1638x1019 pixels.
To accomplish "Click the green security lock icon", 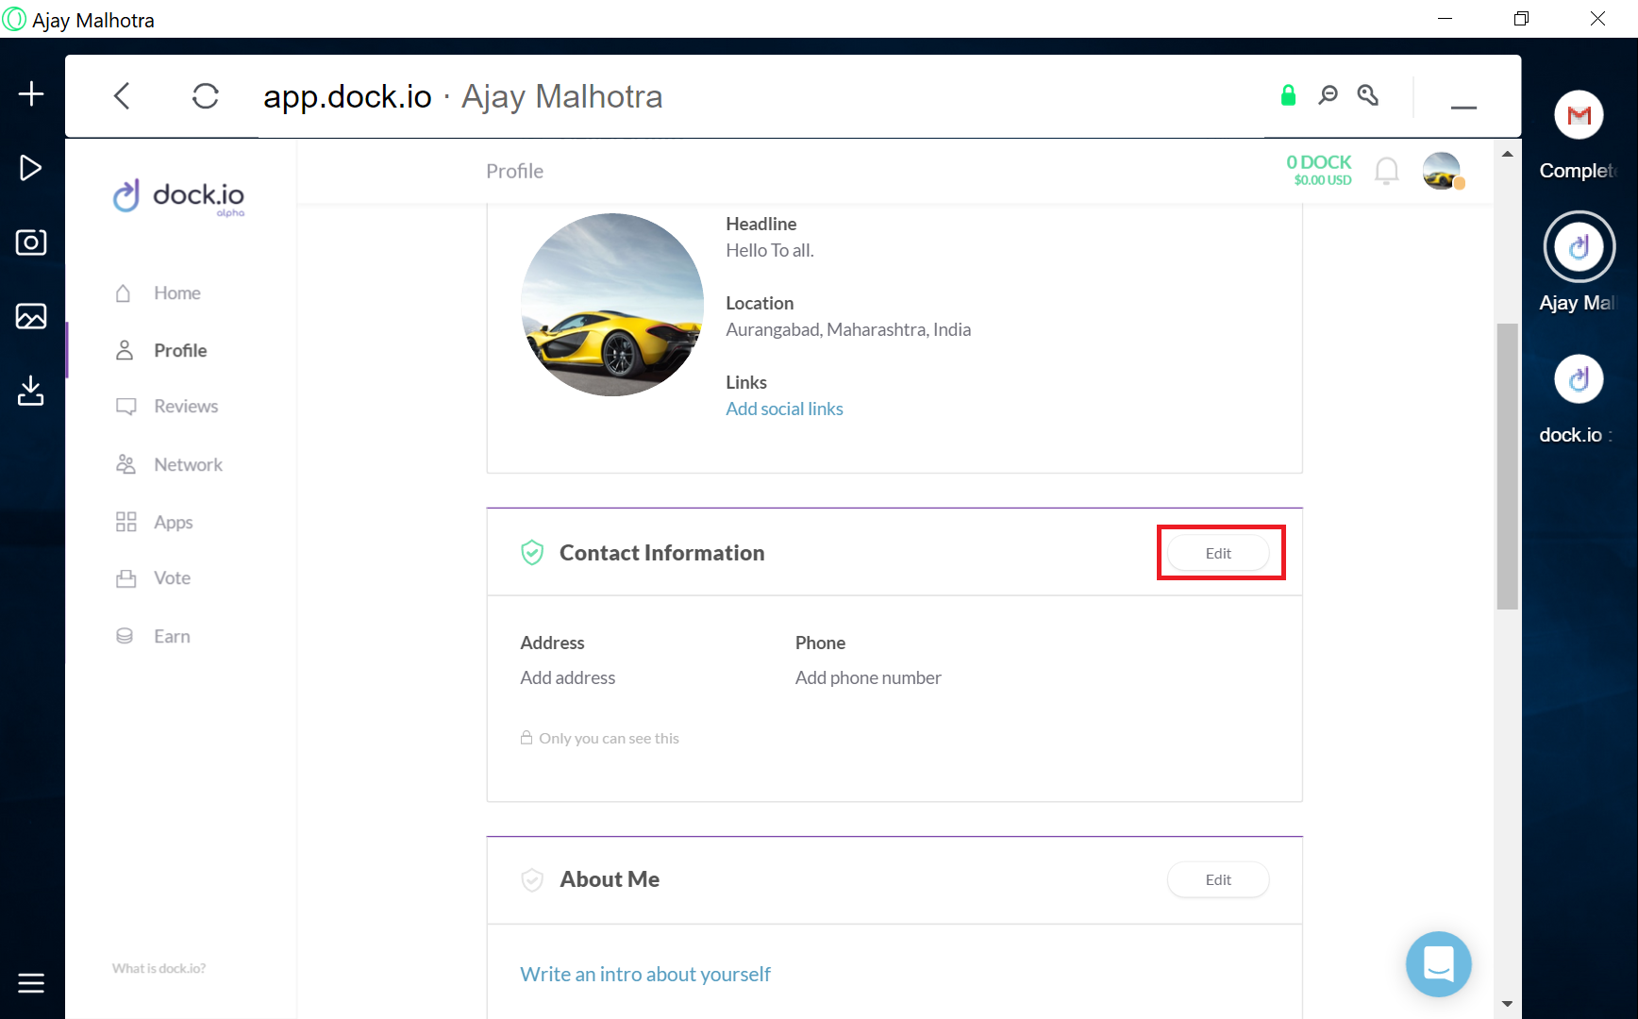I will pos(1288,95).
